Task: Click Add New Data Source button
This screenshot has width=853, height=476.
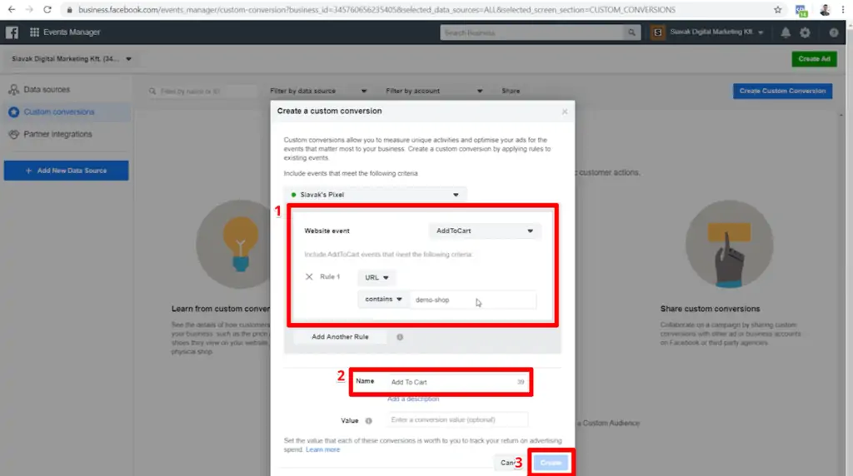Action: coord(67,171)
